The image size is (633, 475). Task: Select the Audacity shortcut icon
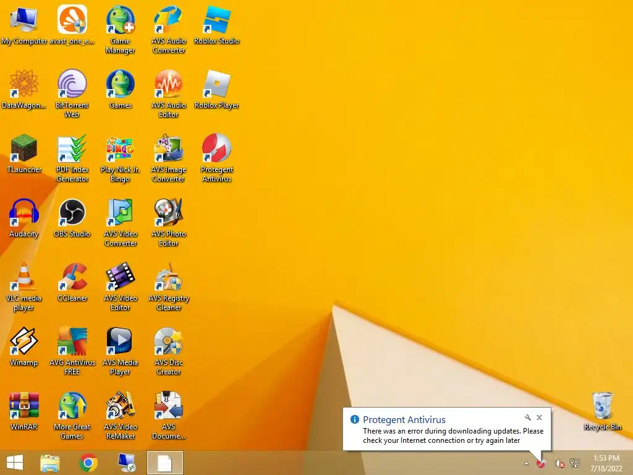[x=24, y=218]
